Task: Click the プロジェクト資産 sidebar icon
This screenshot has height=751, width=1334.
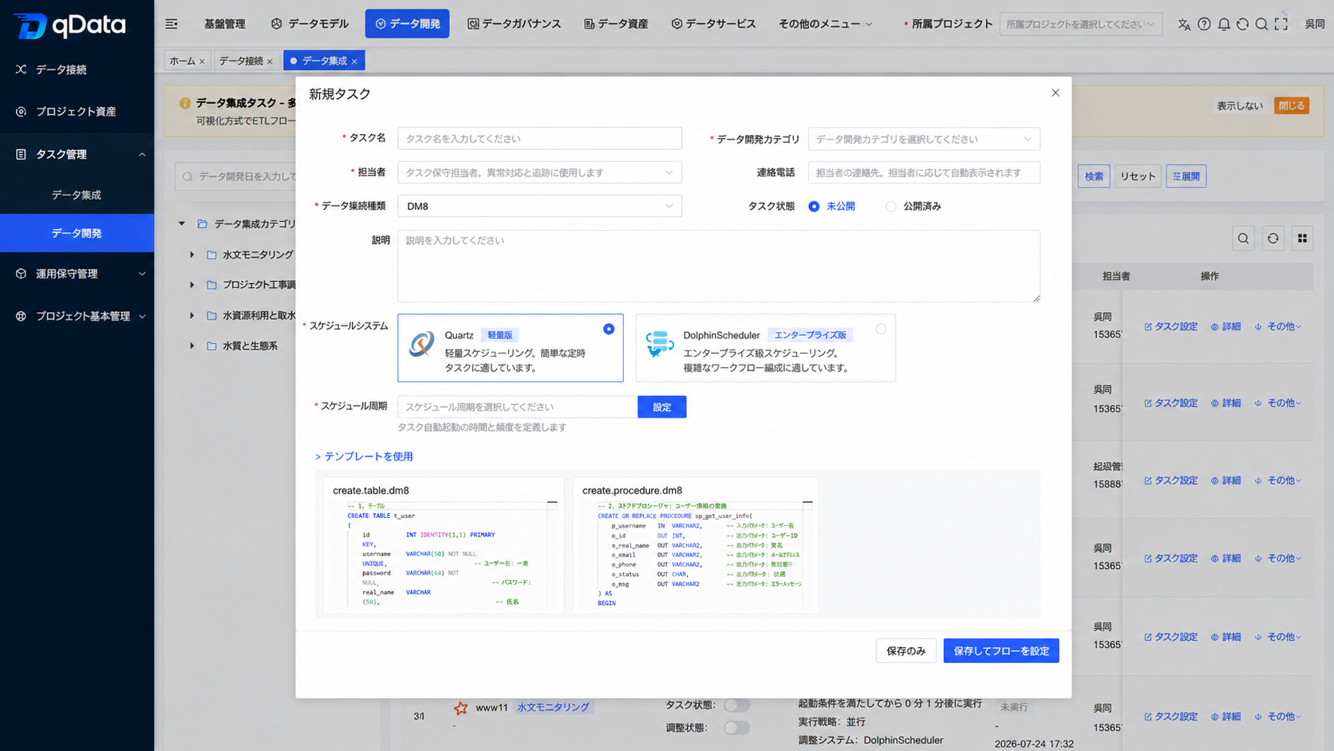Action: coord(21,112)
